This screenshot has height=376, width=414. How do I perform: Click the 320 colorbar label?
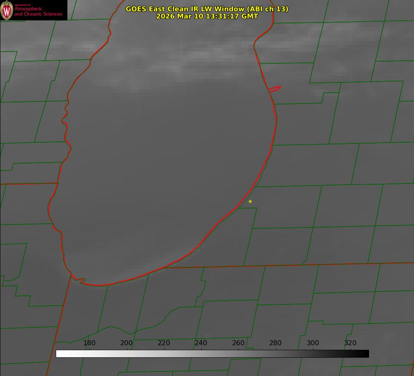point(350,343)
